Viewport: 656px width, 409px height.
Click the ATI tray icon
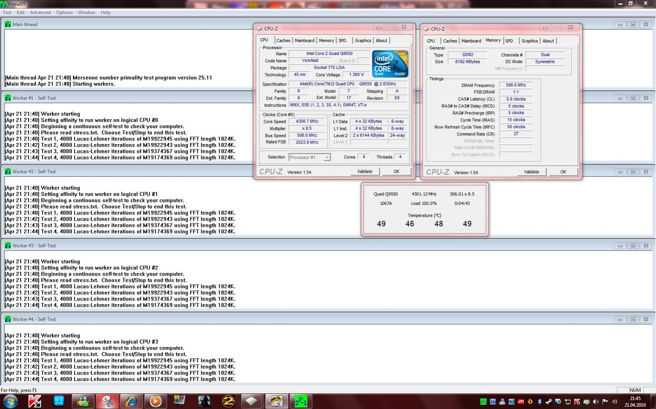click(521, 402)
